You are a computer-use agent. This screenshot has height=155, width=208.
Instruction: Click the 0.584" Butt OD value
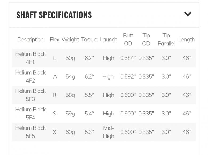click(128, 58)
